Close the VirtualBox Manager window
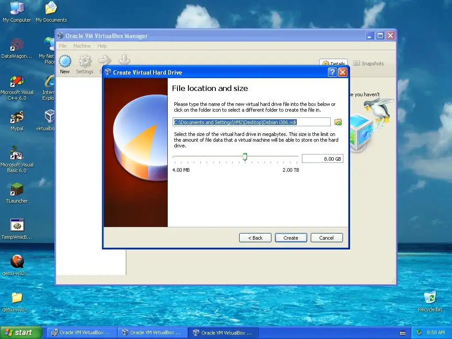Image resolution: width=452 pixels, height=339 pixels. pos(390,36)
